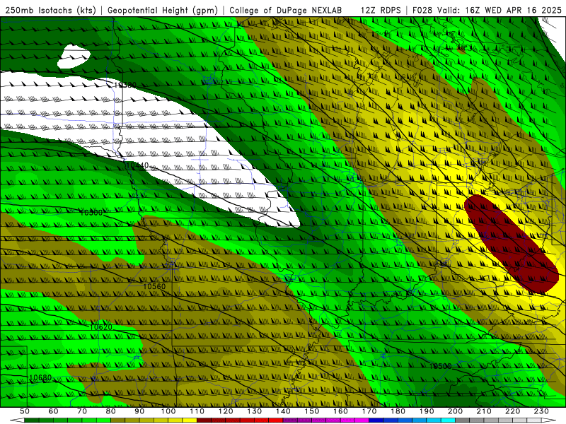Click the 110 value on the color scale
566x424 pixels.
coord(197,411)
